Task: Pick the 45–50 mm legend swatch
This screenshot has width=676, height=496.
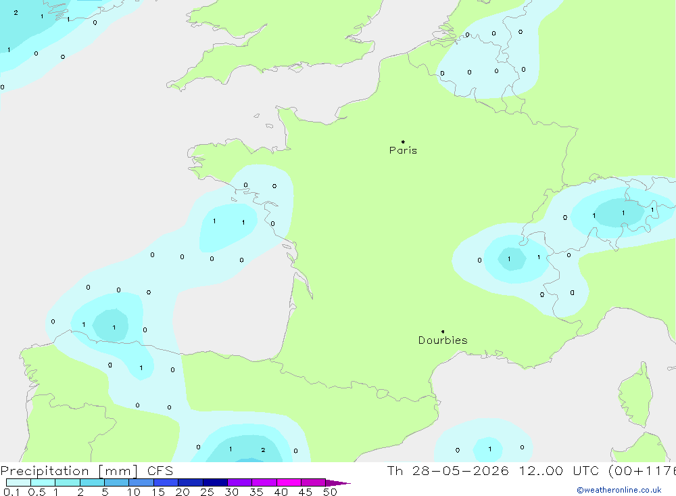Action: [313, 482]
